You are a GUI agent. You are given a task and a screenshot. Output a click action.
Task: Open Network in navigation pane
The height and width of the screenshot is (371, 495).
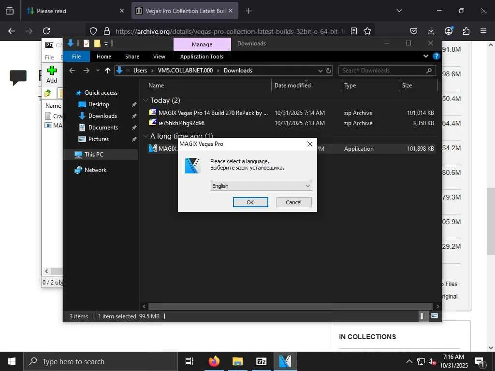point(95,170)
